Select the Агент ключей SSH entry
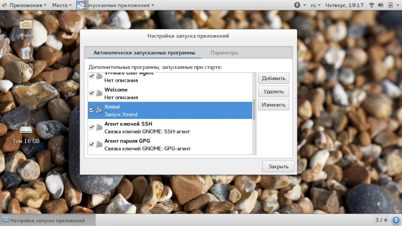This screenshot has height=226, width=402. pyautogui.click(x=170, y=128)
